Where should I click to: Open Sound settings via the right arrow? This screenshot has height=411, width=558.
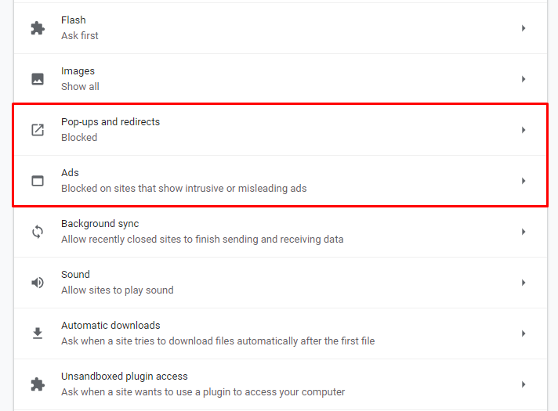coord(524,283)
